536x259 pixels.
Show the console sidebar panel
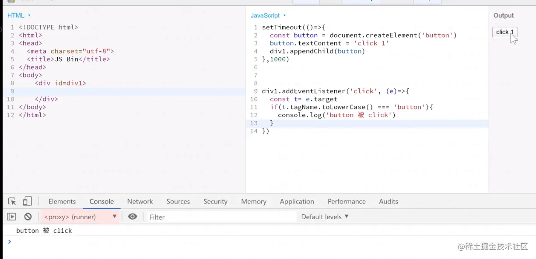(12, 217)
